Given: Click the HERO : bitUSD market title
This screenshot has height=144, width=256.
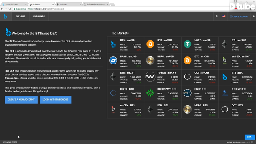Looking at the screenshot, I should coord(166,56).
